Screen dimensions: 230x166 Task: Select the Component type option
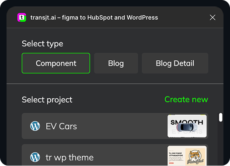tap(56, 63)
